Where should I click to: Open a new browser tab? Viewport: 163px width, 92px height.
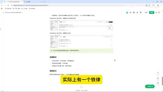[x=45, y=2]
